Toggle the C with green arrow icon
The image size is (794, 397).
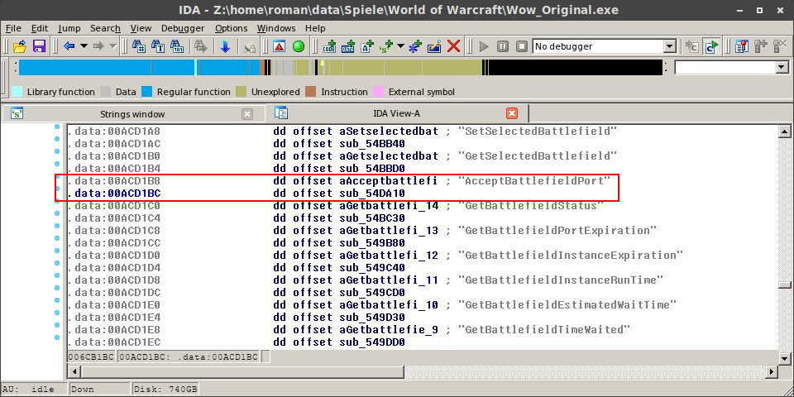click(x=711, y=46)
